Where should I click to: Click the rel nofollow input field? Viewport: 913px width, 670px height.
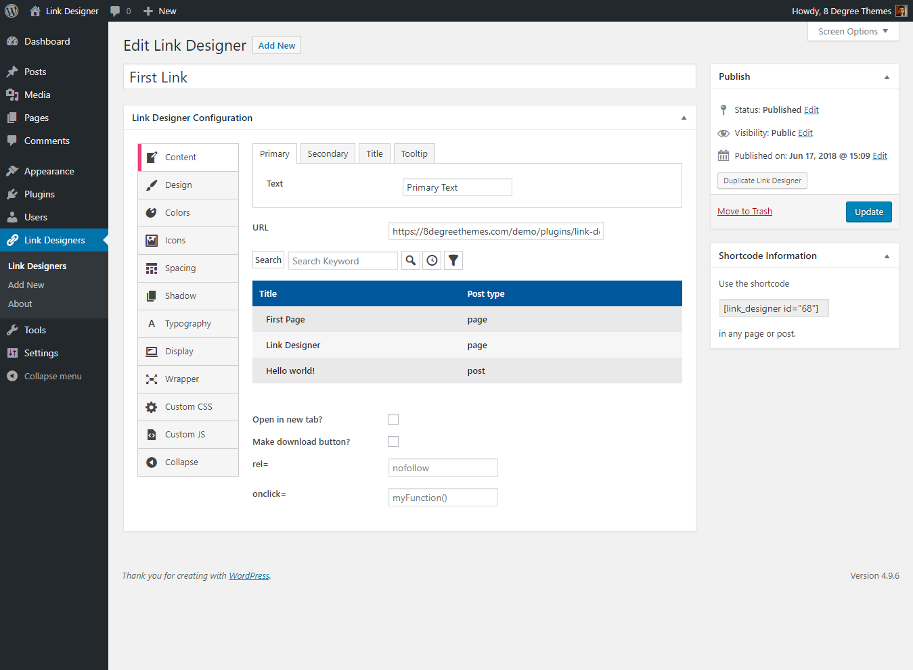tap(443, 468)
